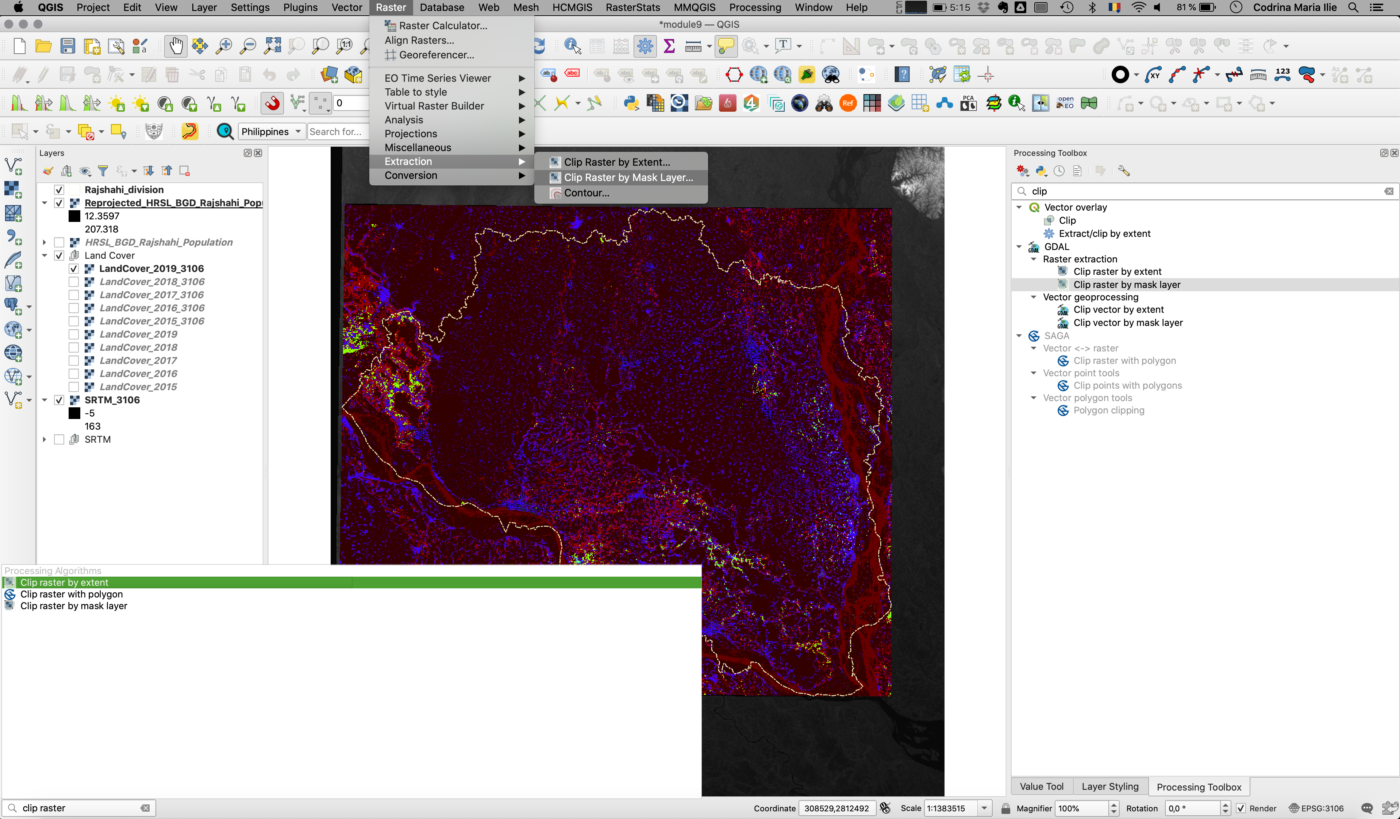Select Clip Raster by Mask Layer option
Screen dimensions: 1400x819
627,177
